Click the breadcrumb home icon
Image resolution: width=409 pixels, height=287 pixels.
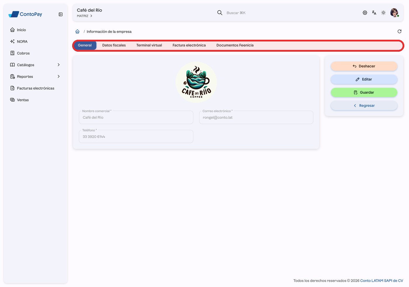[77, 32]
